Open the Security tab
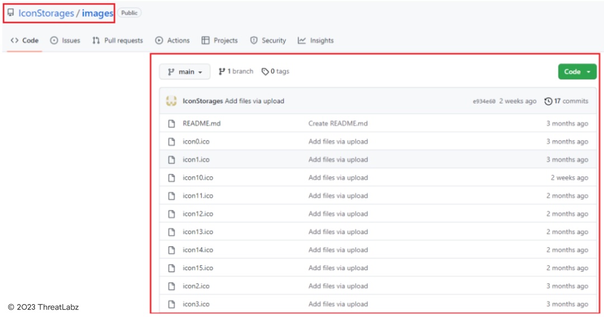 coord(268,41)
